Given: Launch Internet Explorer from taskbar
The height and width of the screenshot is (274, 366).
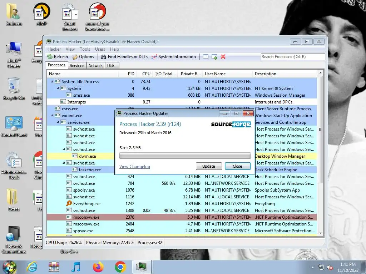Looking at the screenshot, I should tap(32, 267).
